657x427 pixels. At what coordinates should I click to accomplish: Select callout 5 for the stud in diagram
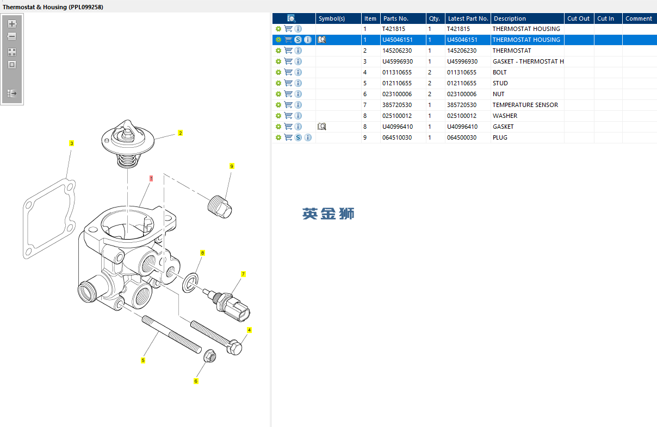pyautogui.click(x=143, y=360)
